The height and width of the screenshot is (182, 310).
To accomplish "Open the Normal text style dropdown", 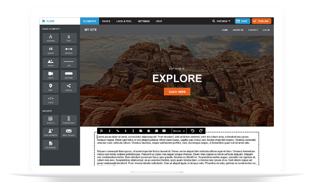I will pos(179,131).
